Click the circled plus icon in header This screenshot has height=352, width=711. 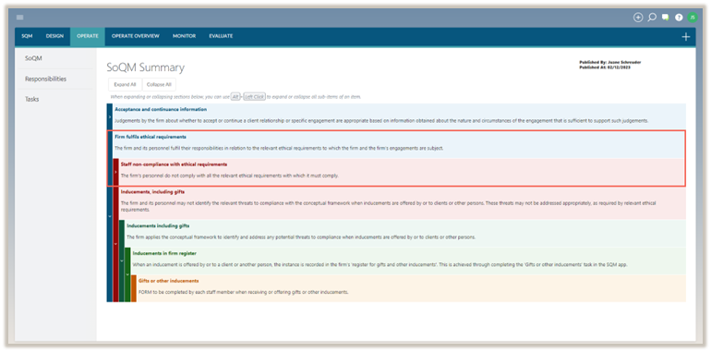click(638, 18)
